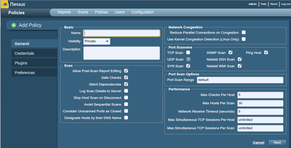Toggle Silent Dependencies checkbox

(x=126, y=84)
